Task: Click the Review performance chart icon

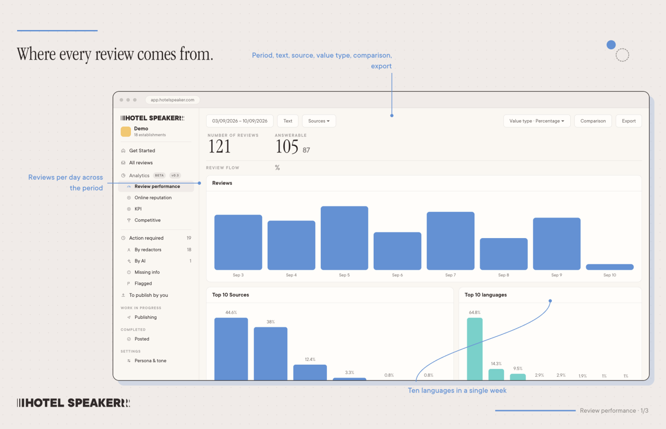Action: pyautogui.click(x=129, y=187)
